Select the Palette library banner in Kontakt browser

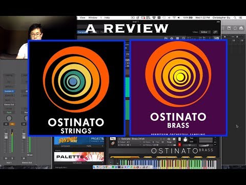[79, 157]
